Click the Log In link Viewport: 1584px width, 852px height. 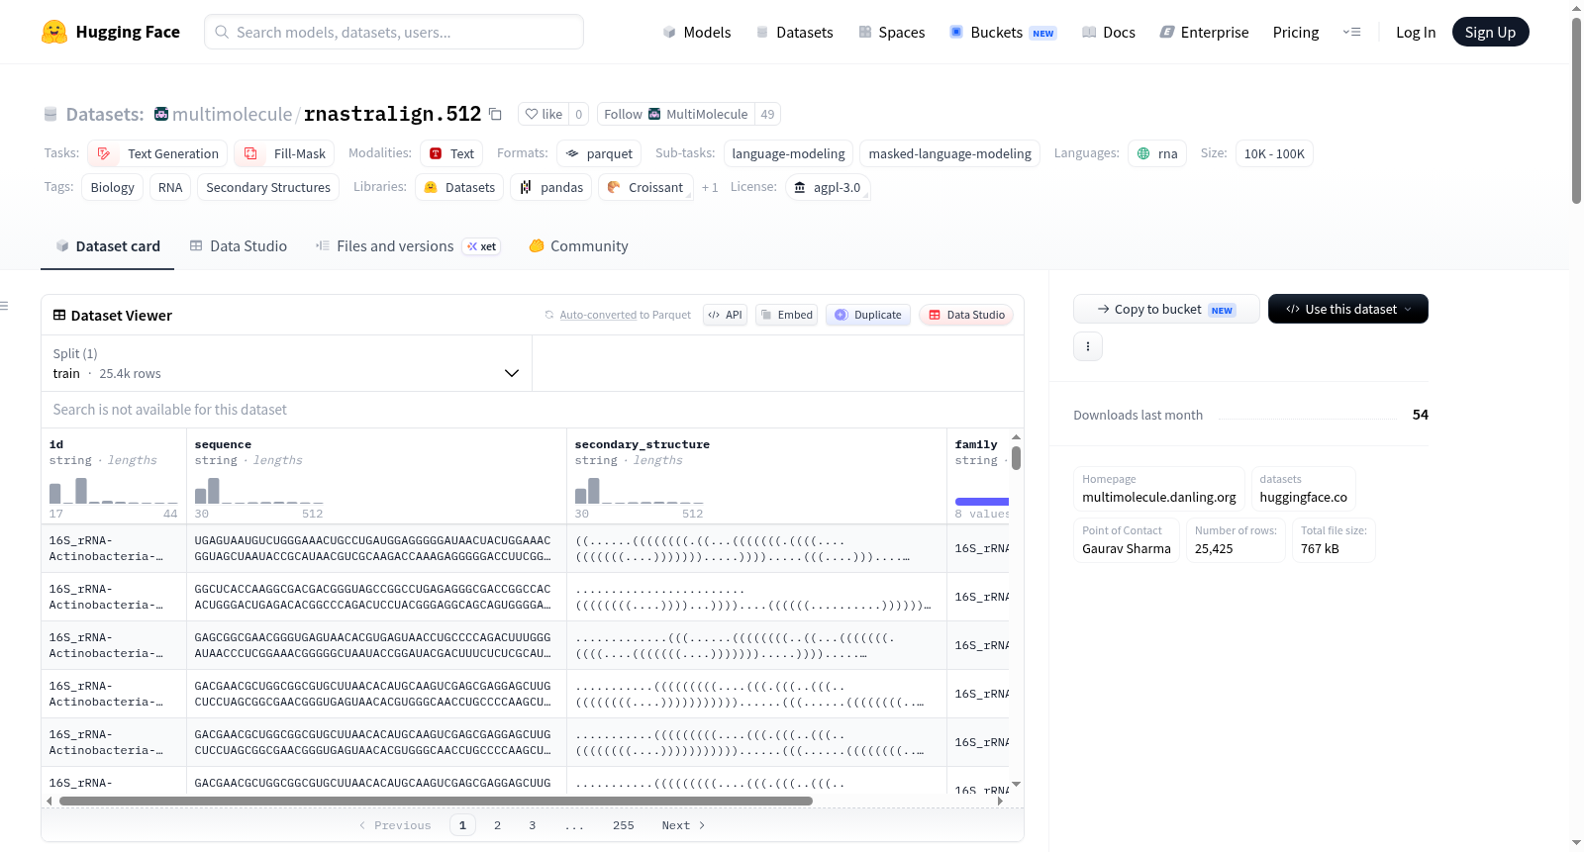click(1416, 32)
